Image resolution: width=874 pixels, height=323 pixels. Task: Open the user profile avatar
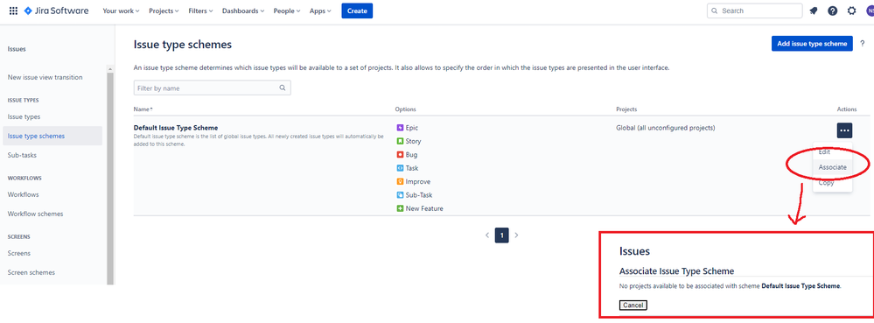pyautogui.click(x=871, y=11)
